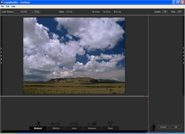The width and height of the screenshot is (185, 134).
Task: Click the radiation Post icon
Action: (x=110, y=123)
